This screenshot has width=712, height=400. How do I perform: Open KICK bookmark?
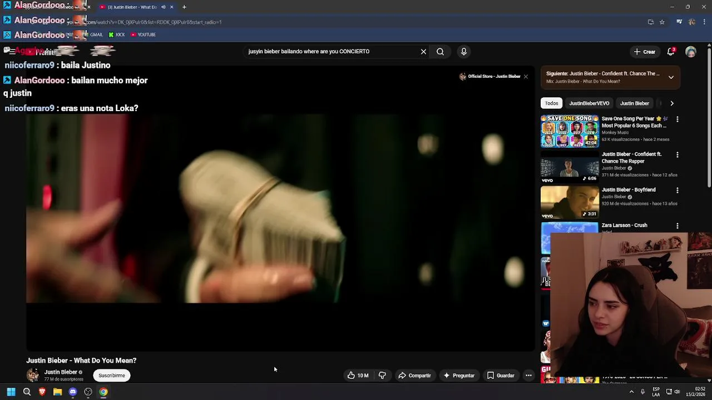point(117,34)
